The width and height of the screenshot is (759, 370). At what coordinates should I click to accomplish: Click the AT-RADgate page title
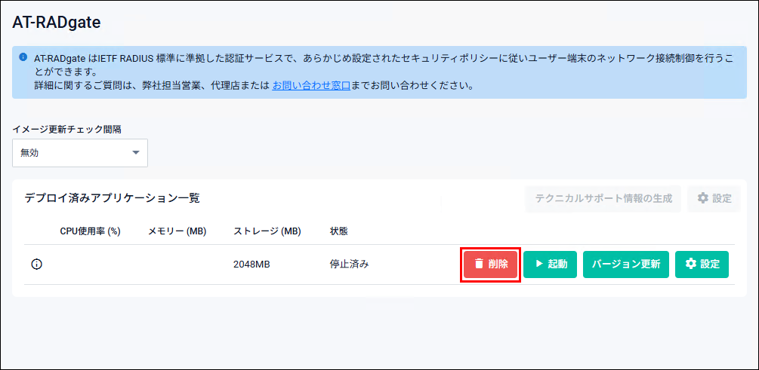[56, 22]
